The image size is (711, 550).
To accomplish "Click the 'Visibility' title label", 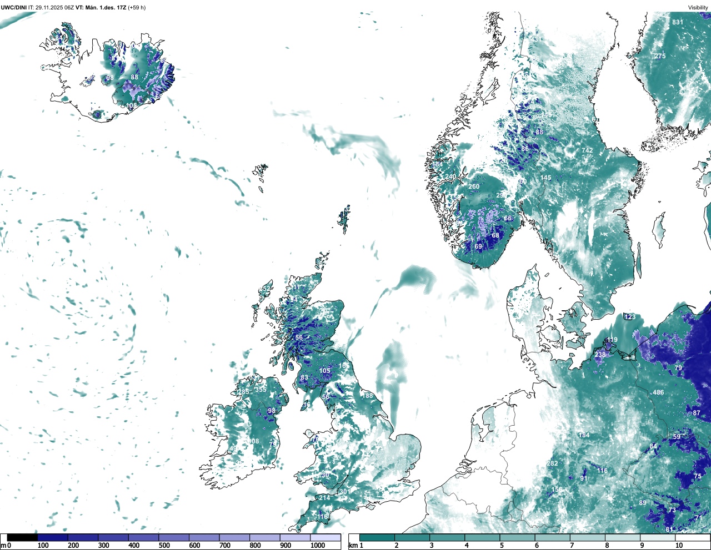I will 698,8.
